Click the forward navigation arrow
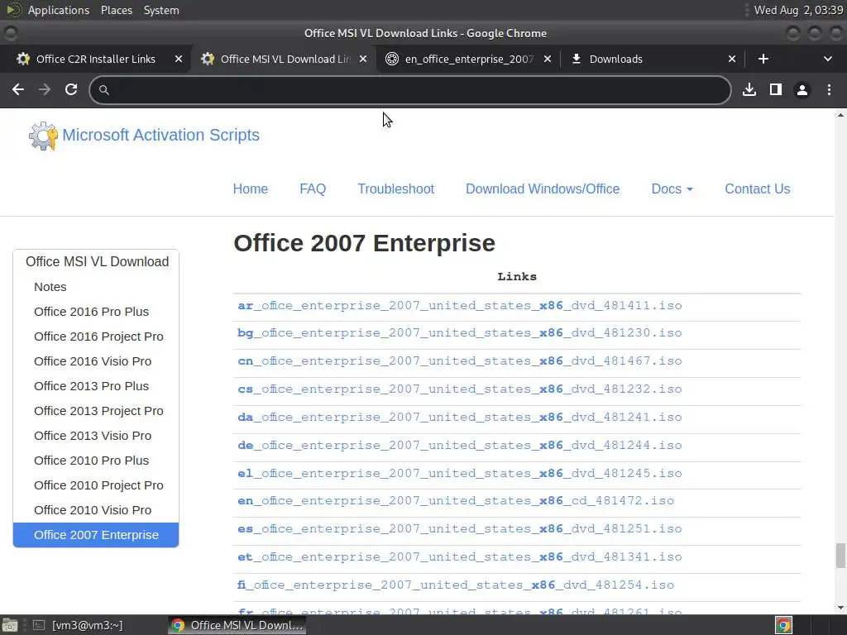Image resolution: width=847 pixels, height=635 pixels. [x=45, y=89]
